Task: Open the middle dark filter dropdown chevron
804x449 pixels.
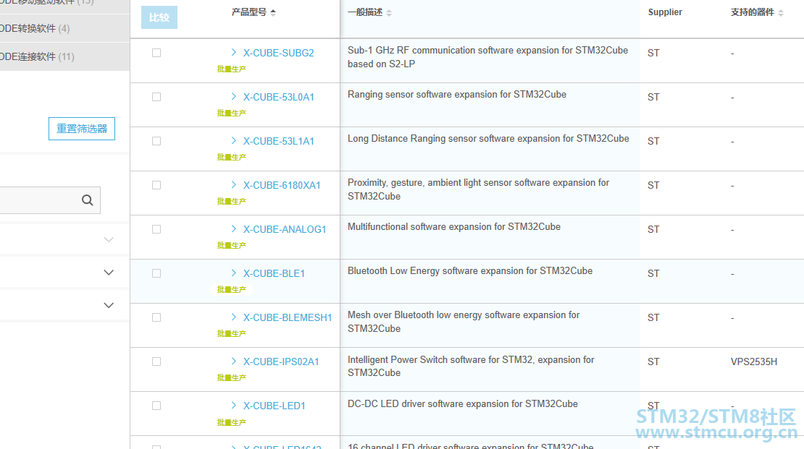Action: pyautogui.click(x=109, y=273)
